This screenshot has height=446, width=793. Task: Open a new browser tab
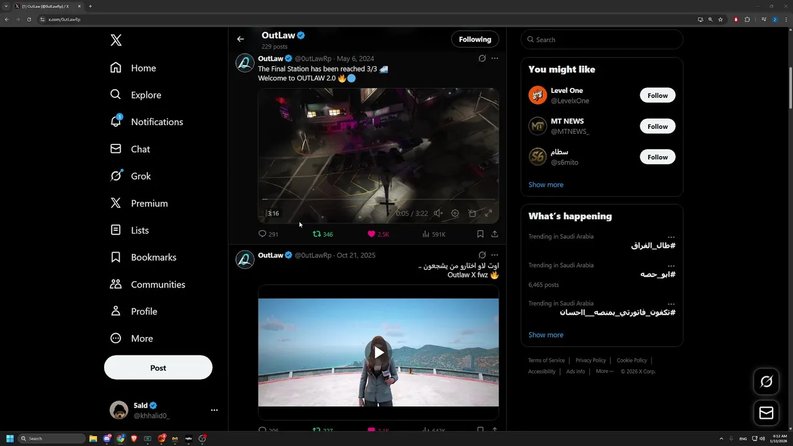click(90, 6)
